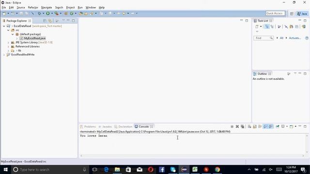Viewport: 310px width, 174px height.
Task: Open File Explorer from the taskbar
Action: pyautogui.click(x=117, y=170)
